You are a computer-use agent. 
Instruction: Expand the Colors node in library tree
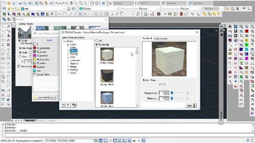click(x=68, y=45)
